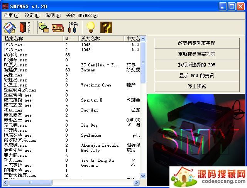Open the 说明(H) menu
Screen dimensions: 247x188
point(53,15)
